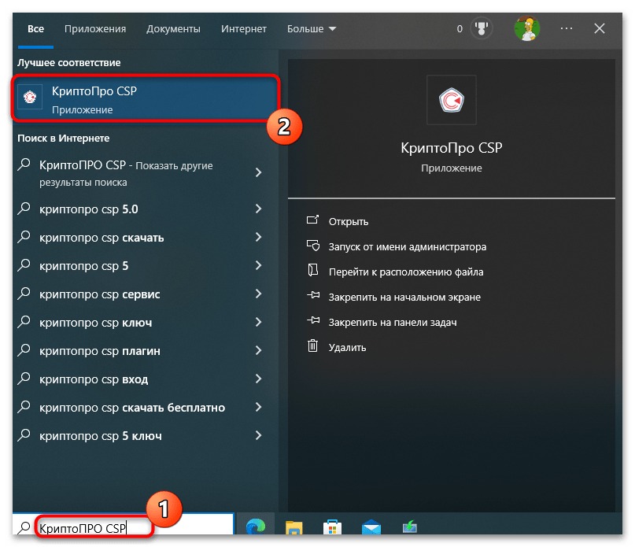Expand arrow for криптопро csp ключ
The image size is (635, 547).
[258, 322]
